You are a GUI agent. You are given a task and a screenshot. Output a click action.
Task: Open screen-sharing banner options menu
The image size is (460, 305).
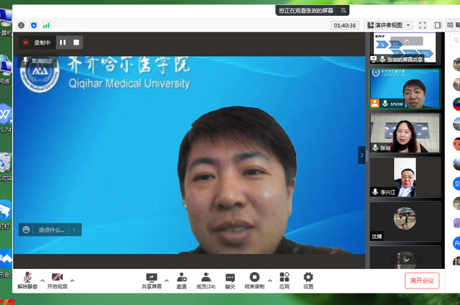point(343,10)
